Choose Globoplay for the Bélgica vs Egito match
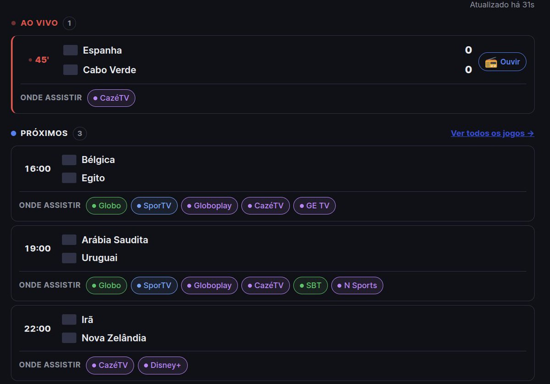 [209, 206]
